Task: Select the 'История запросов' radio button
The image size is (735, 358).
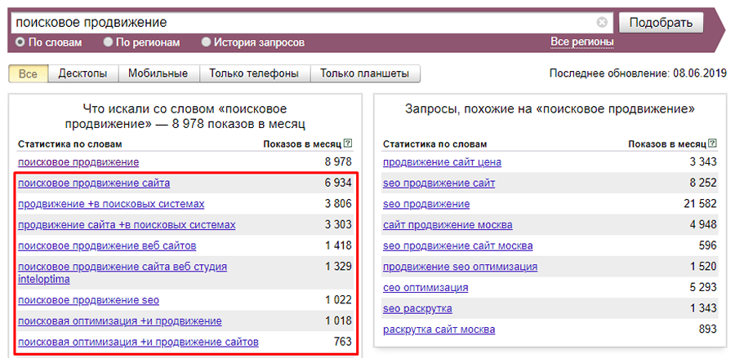Action: coord(206,42)
